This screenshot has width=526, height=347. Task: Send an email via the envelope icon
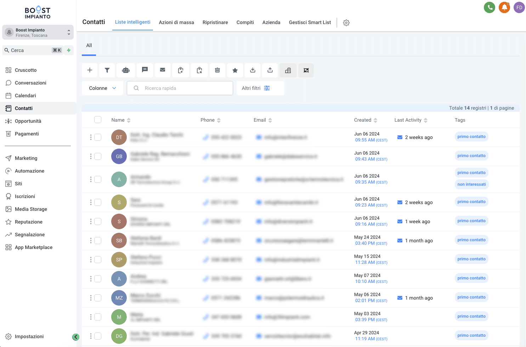[x=163, y=70]
